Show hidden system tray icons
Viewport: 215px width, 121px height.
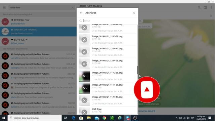coord(177,118)
